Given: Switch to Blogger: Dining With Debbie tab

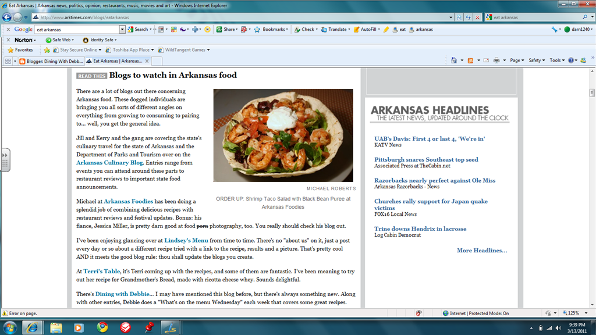Looking at the screenshot, I should tap(51, 60).
